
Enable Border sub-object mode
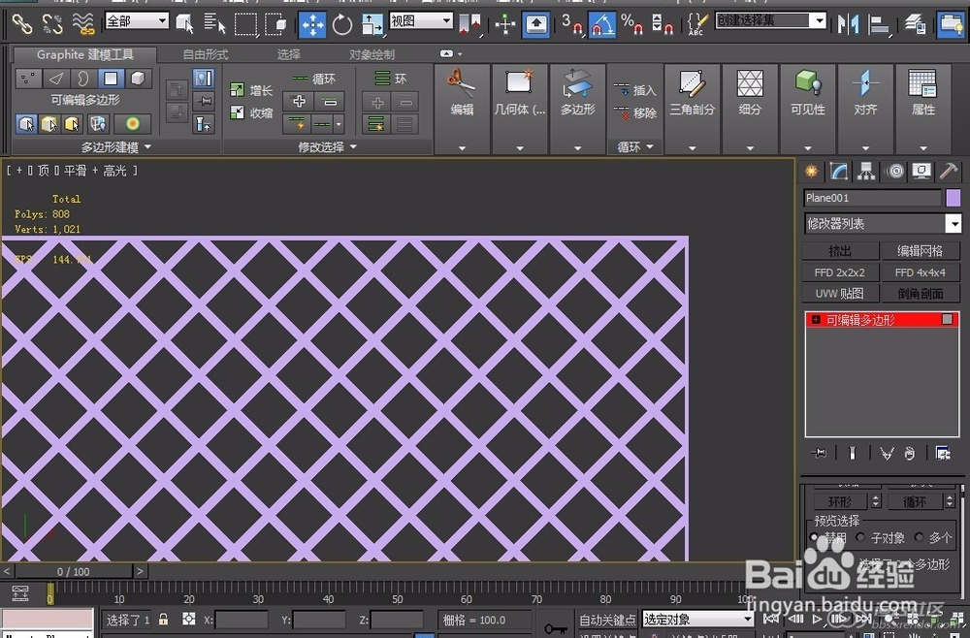click(x=82, y=79)
